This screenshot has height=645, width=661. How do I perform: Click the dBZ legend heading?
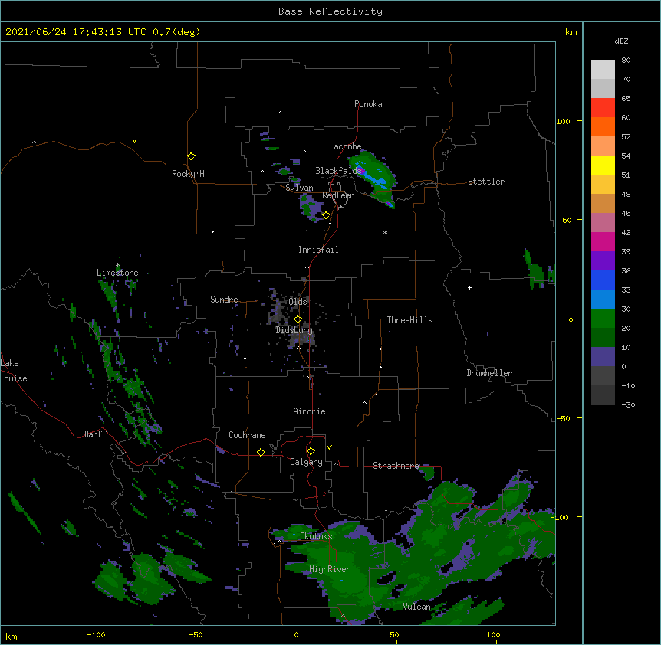pyautogui.click(x=621, y=41)
